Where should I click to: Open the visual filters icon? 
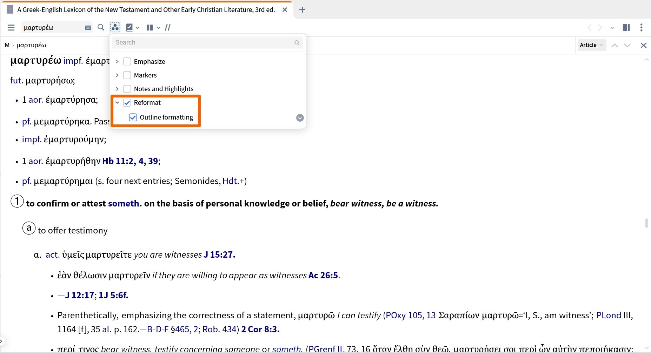(x=115, y=27)
